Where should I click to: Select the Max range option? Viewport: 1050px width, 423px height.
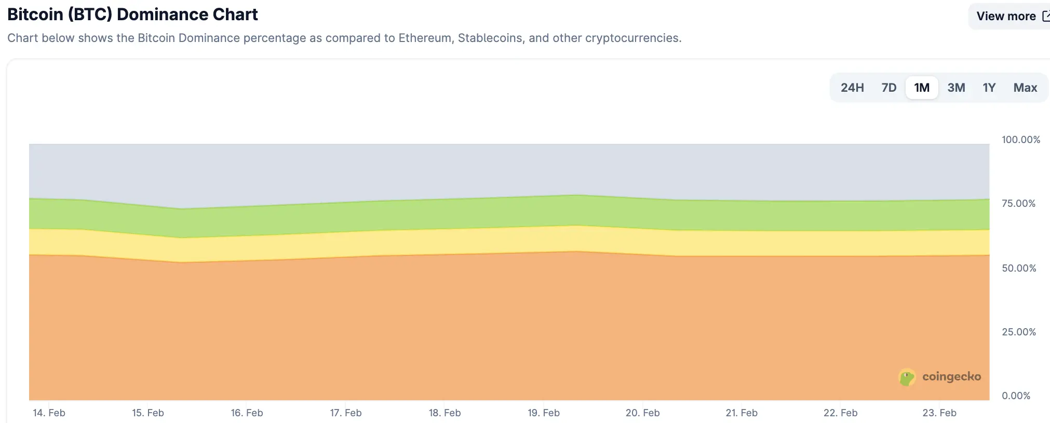coord(1025,88)
